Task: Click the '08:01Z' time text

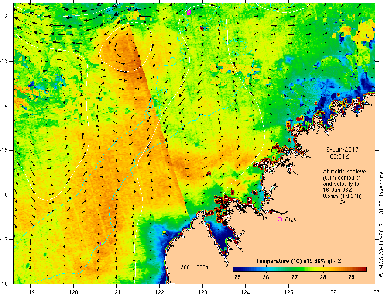Action: coord(339,156)
